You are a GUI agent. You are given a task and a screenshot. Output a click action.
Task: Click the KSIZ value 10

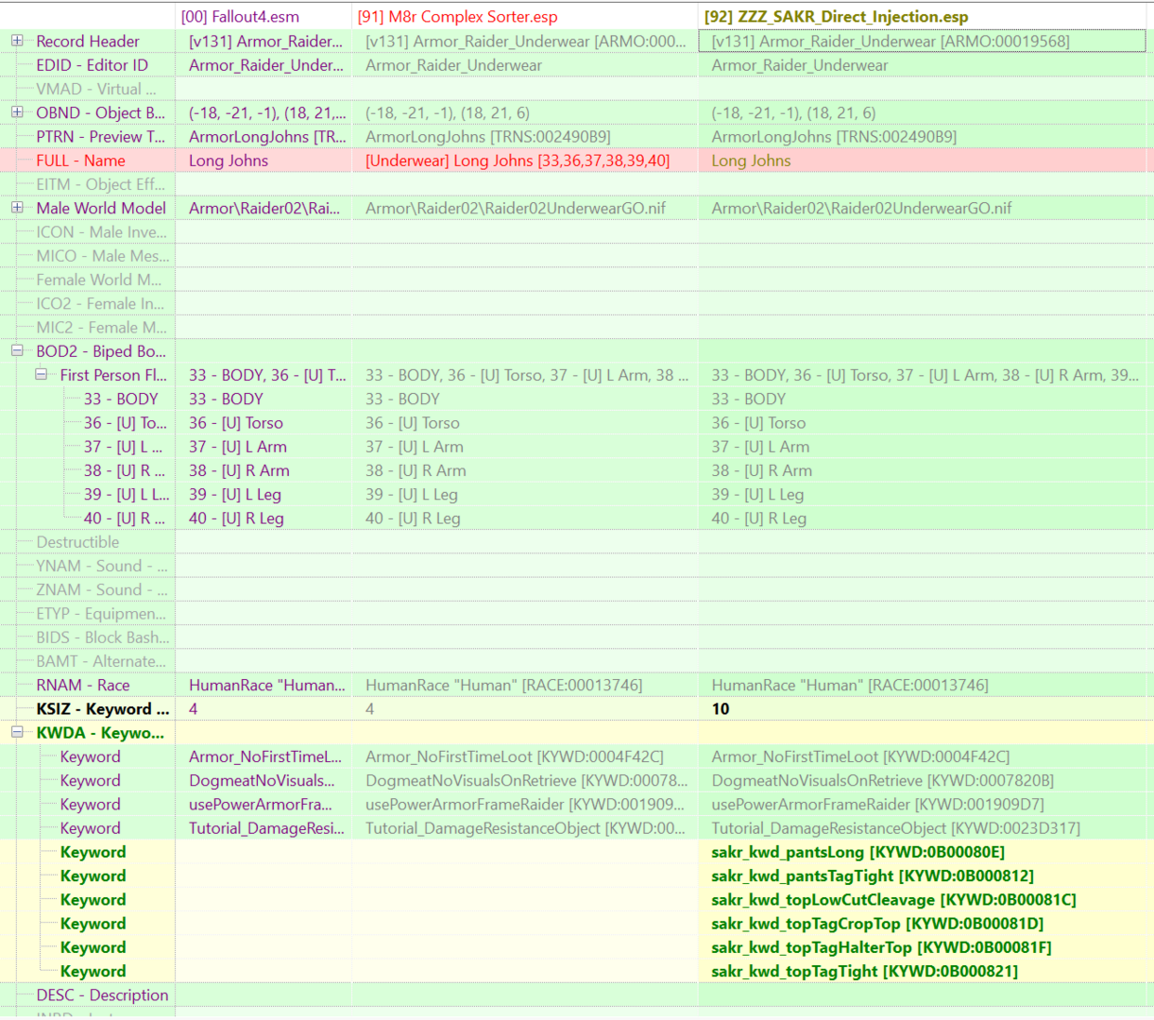pos(721,709)
